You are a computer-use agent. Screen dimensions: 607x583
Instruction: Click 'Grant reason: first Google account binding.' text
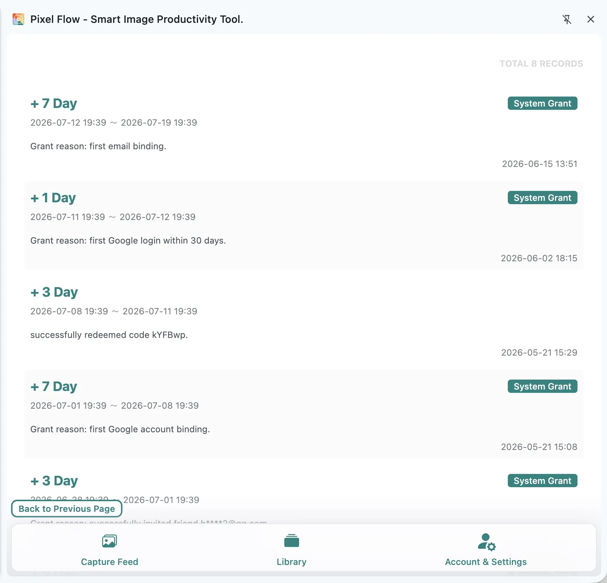(x=120, y=429)
